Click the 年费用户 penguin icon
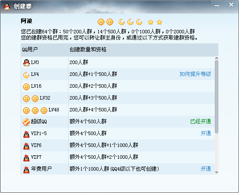The image size is (239, 193). 26,170
